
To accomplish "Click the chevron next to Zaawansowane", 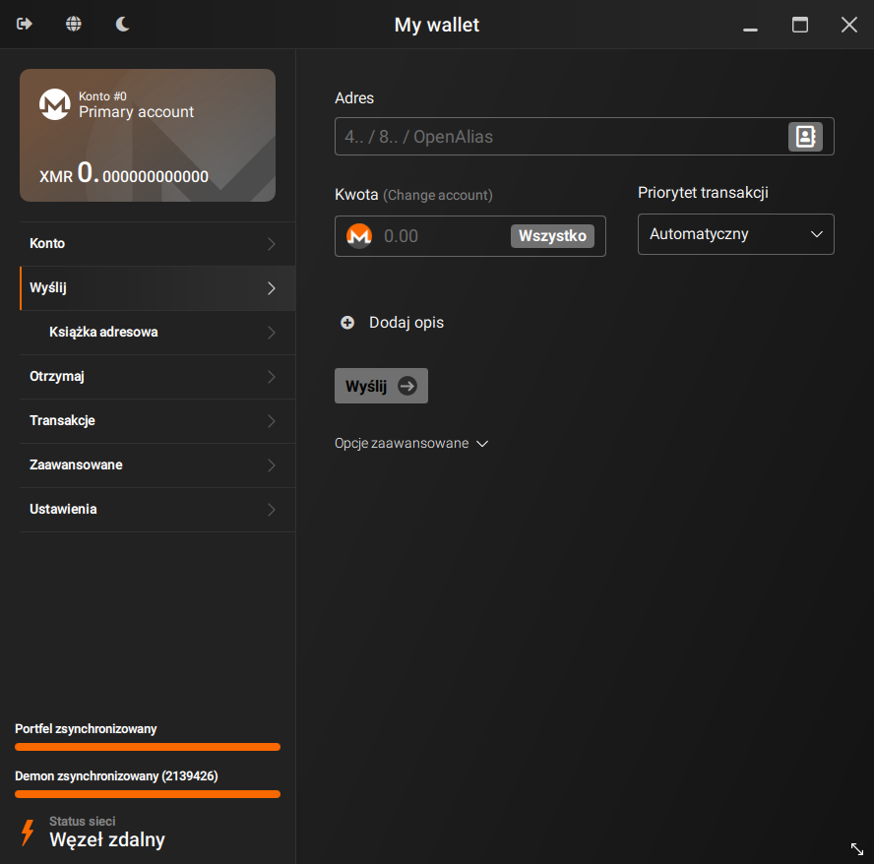I will [x=271, y=464].
